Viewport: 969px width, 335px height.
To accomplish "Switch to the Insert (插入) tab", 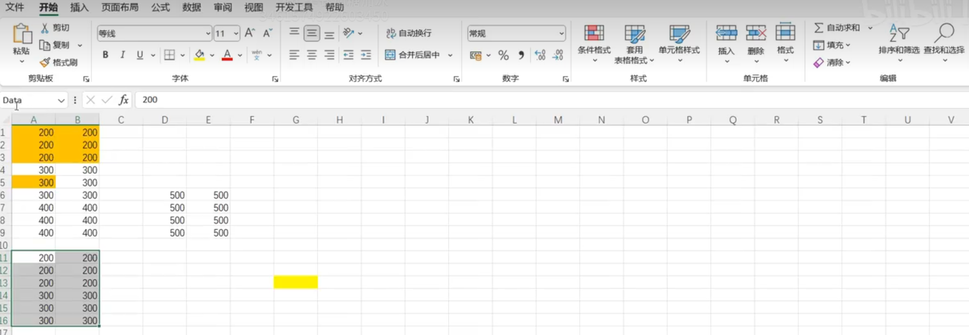I will click(x=79, y=7).
